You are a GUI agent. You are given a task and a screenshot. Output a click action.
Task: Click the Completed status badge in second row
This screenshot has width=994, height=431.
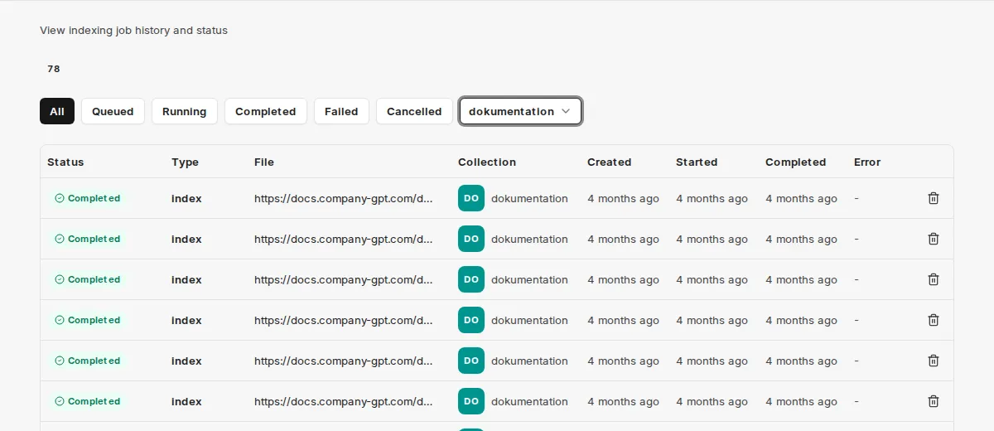pyautogui.click(x=87, y=239)
